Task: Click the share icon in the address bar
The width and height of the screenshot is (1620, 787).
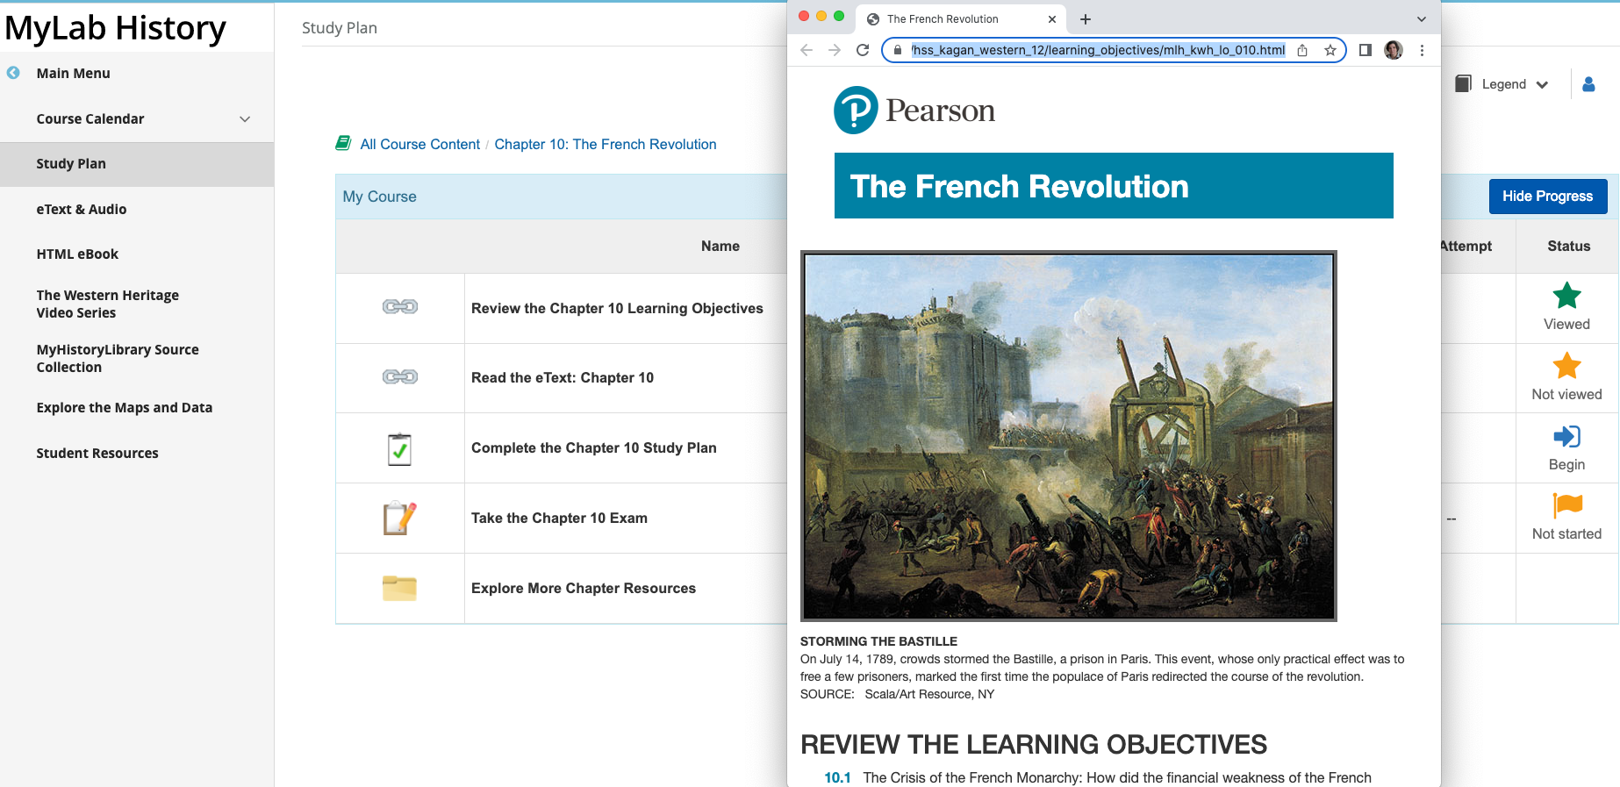Action: (1302, 50)
